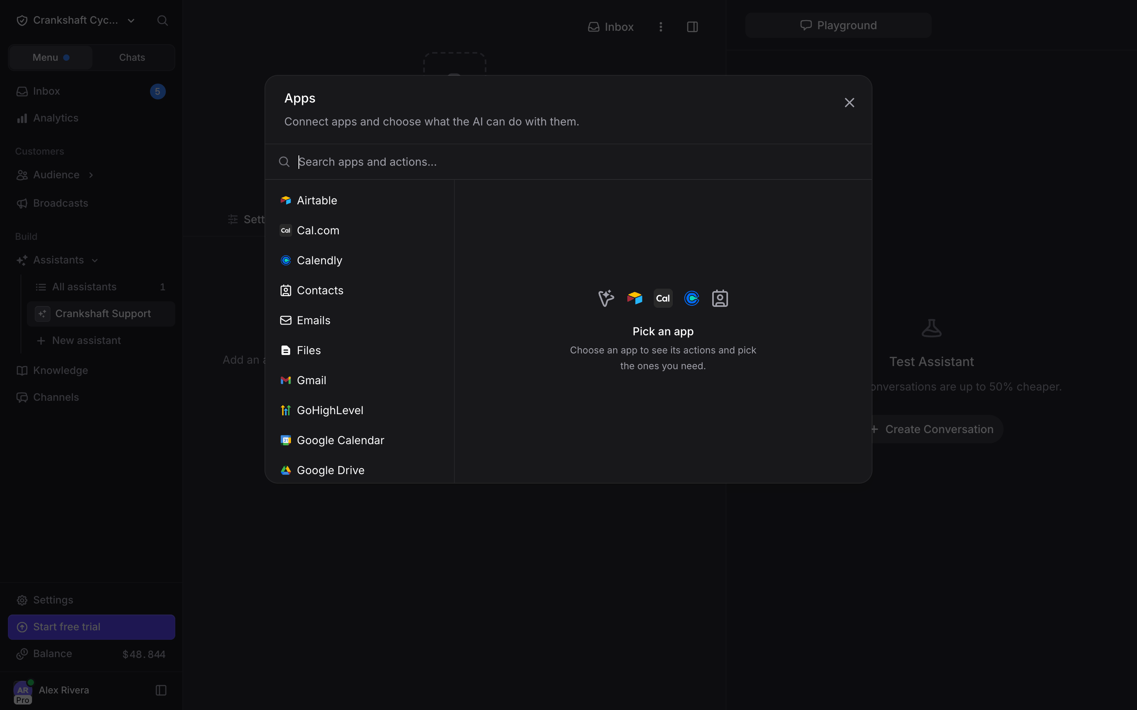Open Broadcasts in the sidebar
The image size is (1137, 710).
tap(91, 203)
